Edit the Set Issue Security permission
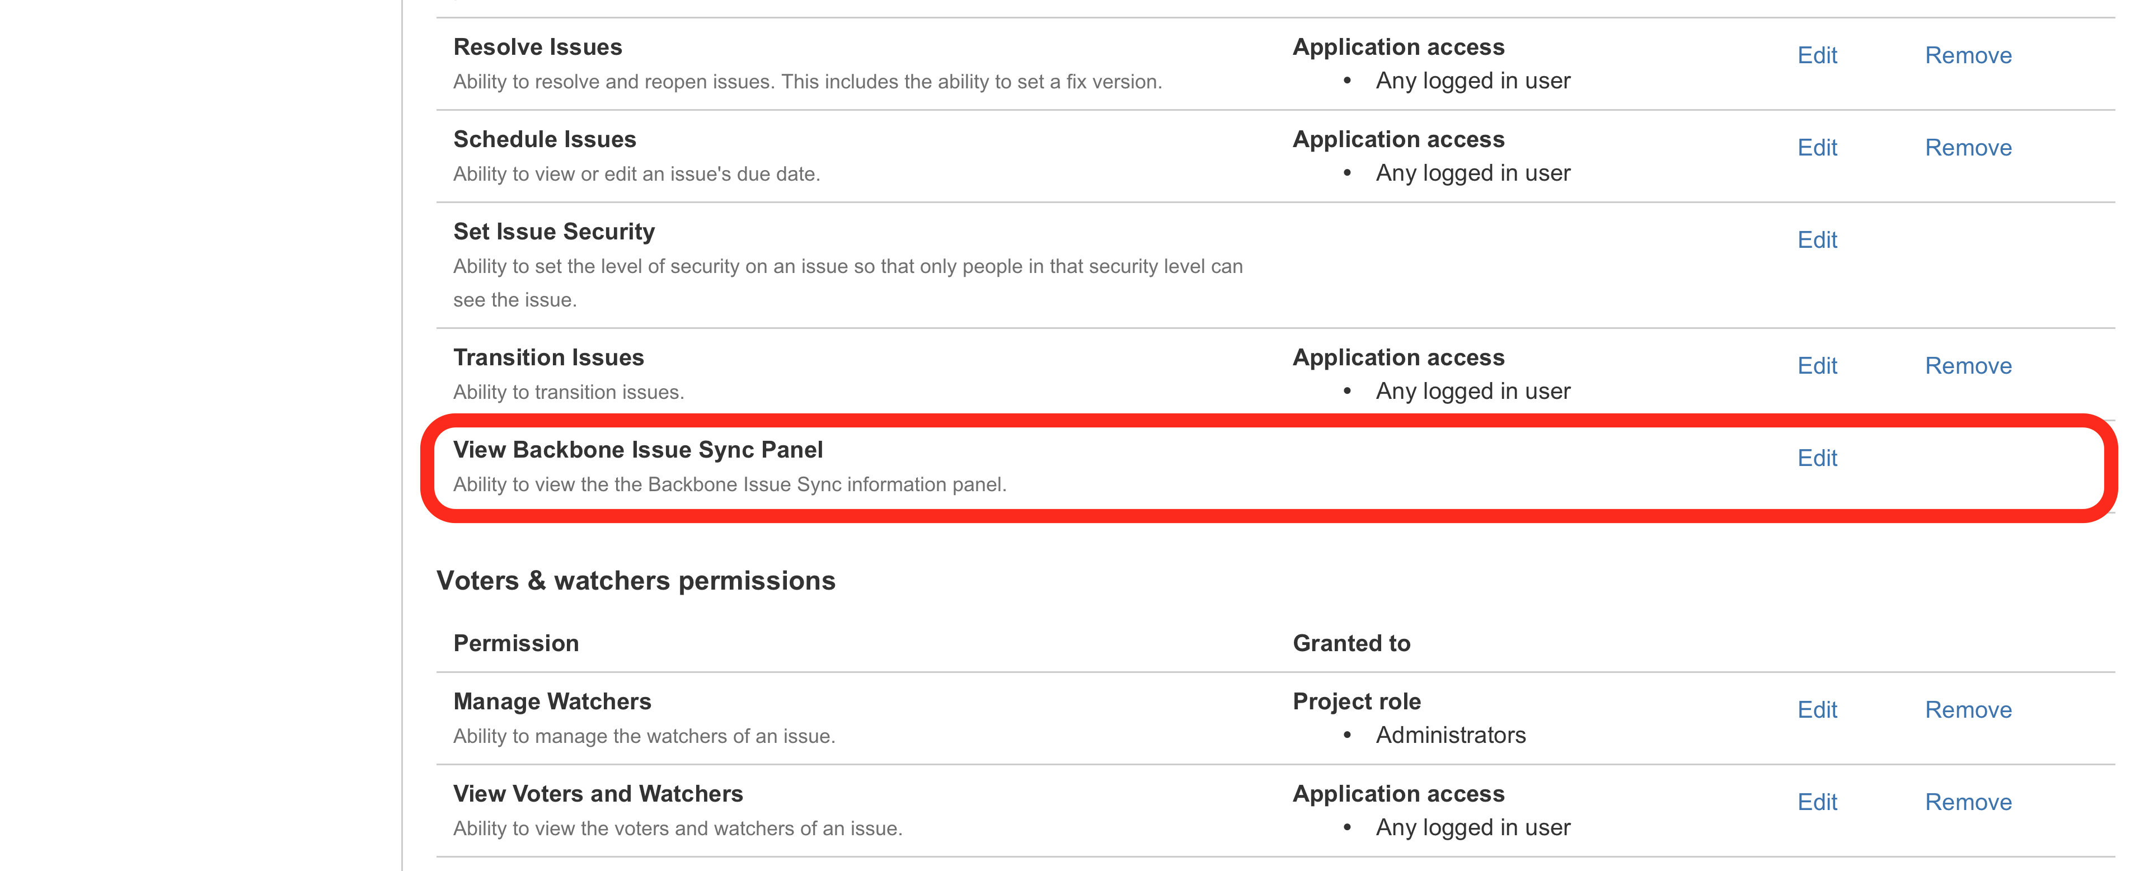 click(1817, 241)
